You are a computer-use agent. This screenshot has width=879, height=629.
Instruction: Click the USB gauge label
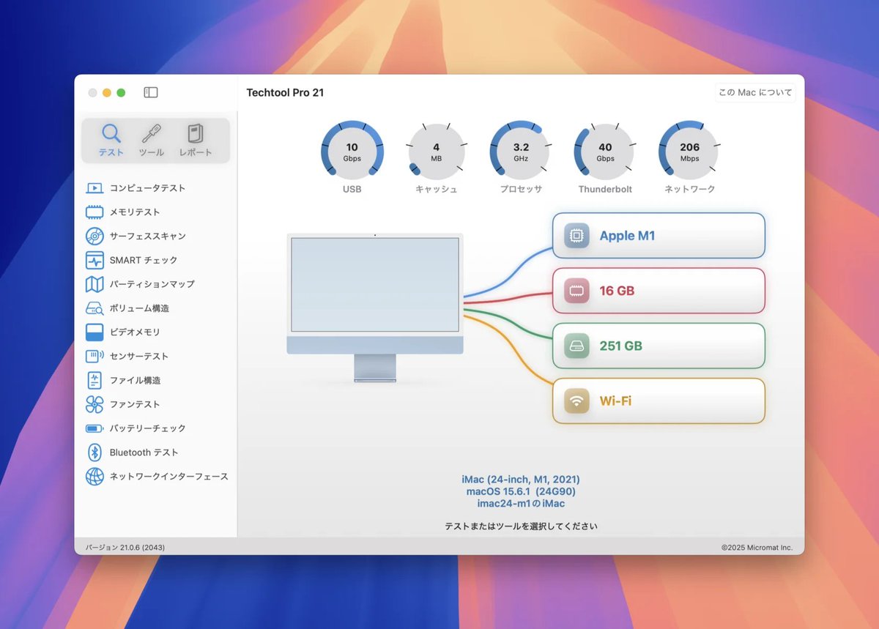[352, 190]
